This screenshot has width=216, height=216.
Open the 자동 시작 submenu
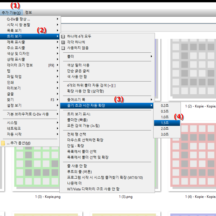pos(30,134)
